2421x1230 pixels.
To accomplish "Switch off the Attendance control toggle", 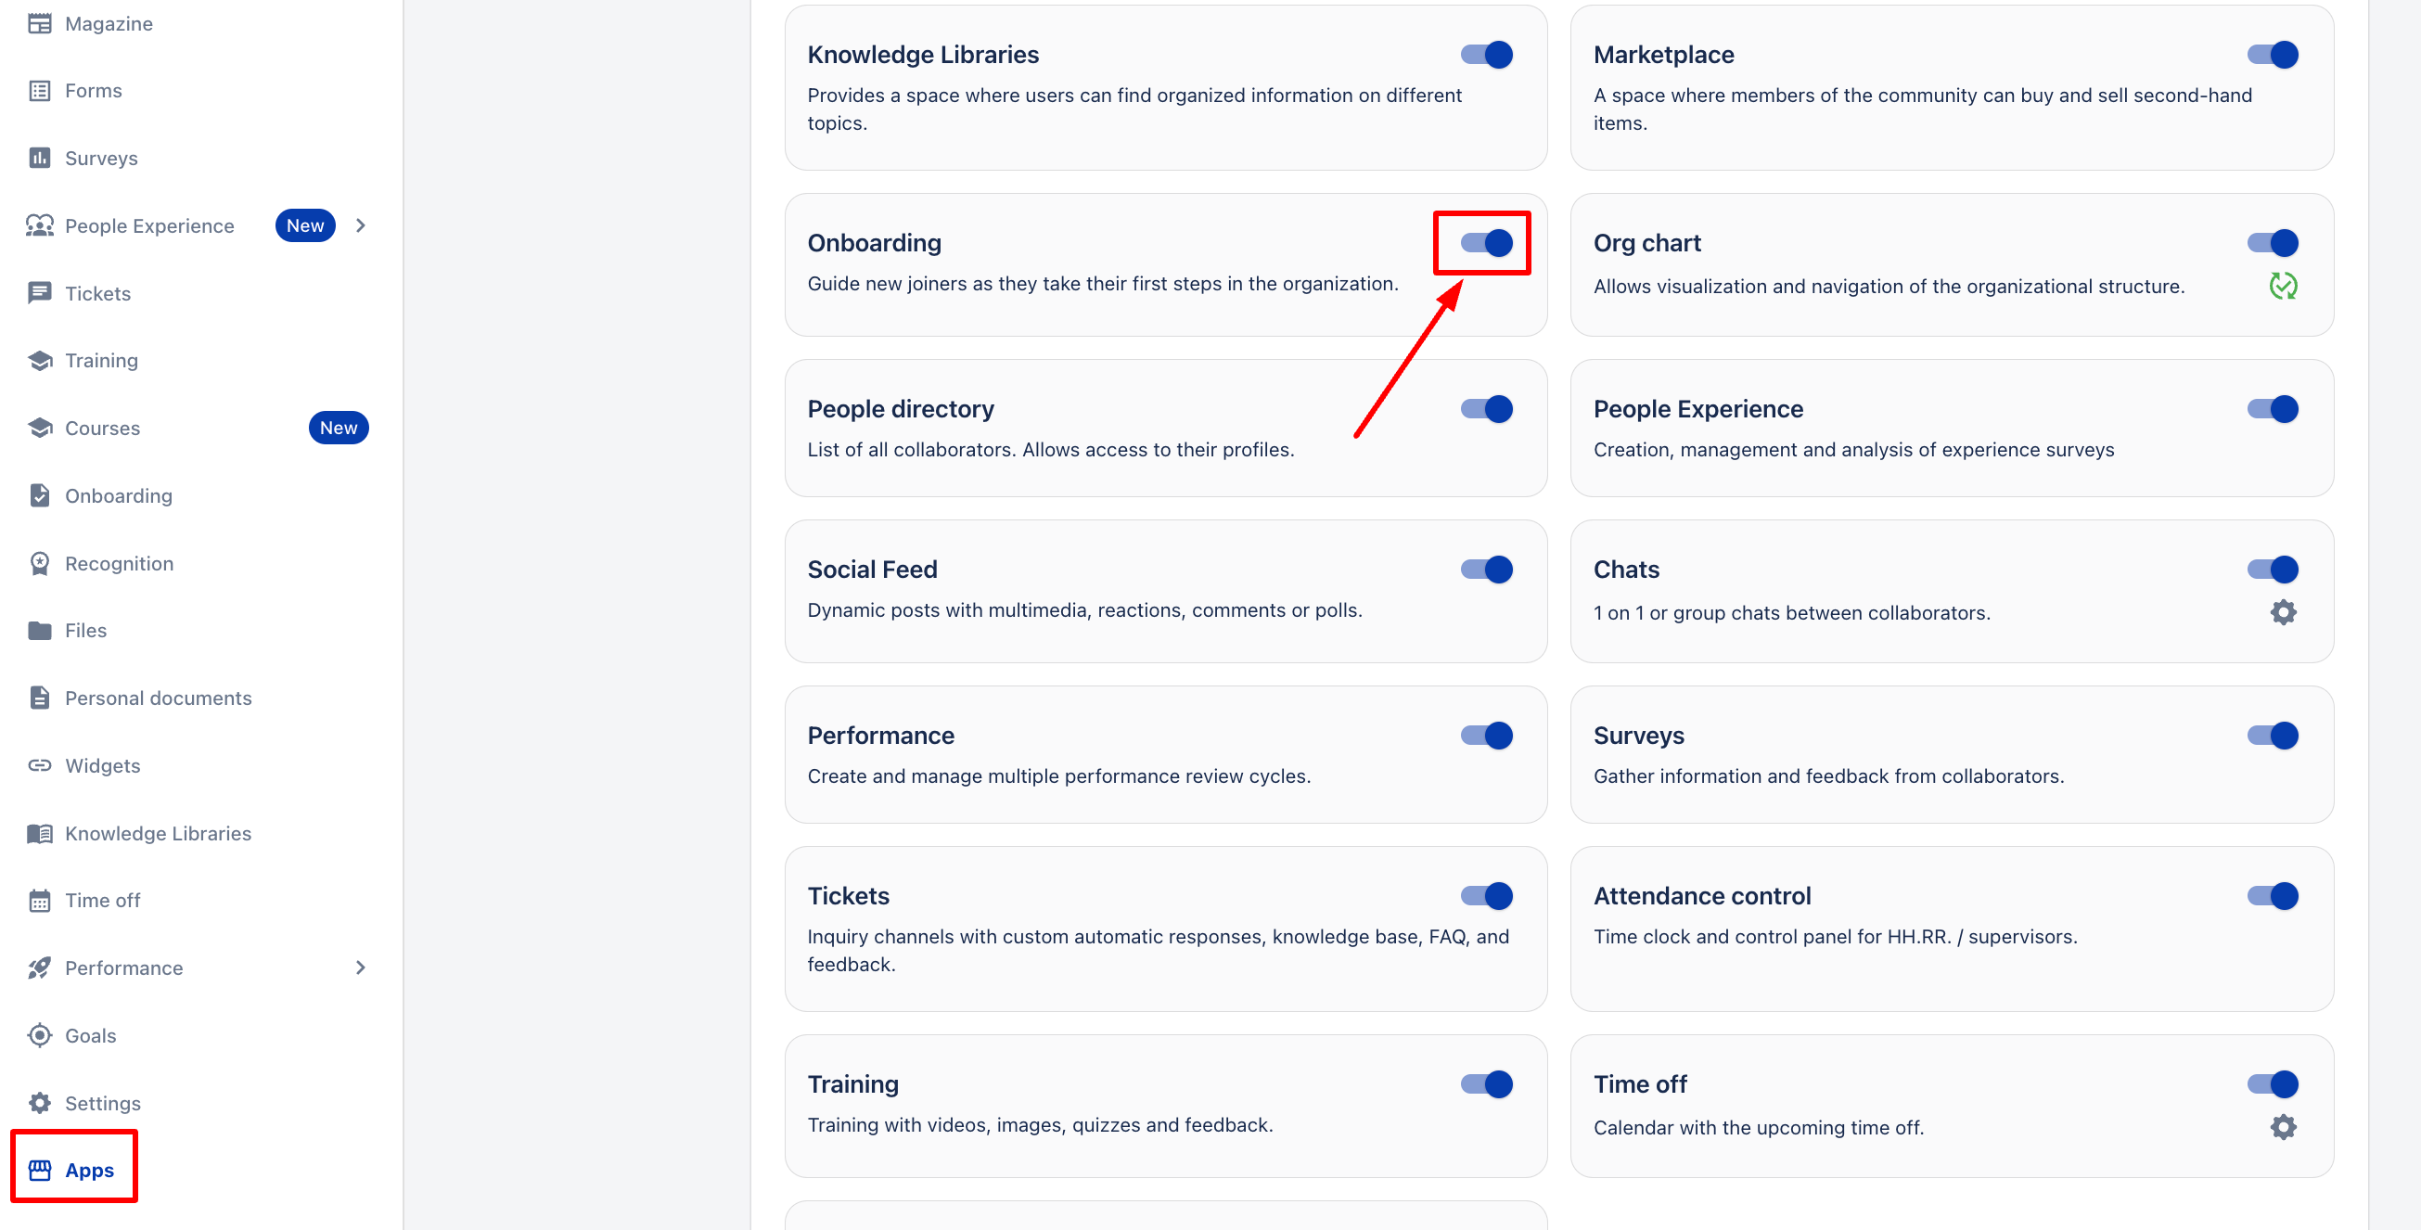I will tap(2272, 895).
